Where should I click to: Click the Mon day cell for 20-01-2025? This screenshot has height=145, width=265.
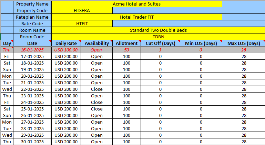click(7, 76)
